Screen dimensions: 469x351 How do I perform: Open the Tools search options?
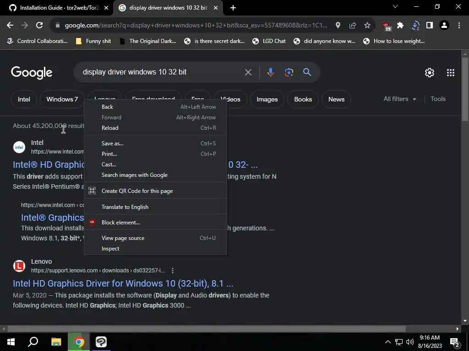[x=438, y=99]
